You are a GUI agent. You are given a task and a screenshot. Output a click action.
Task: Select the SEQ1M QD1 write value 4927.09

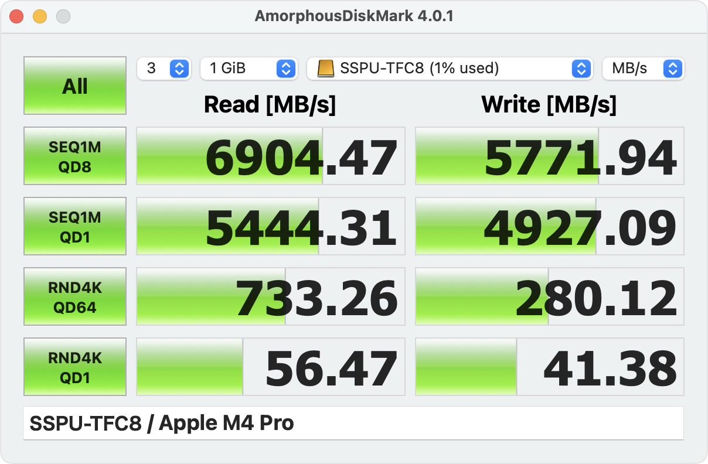click(x=550, y=227)
